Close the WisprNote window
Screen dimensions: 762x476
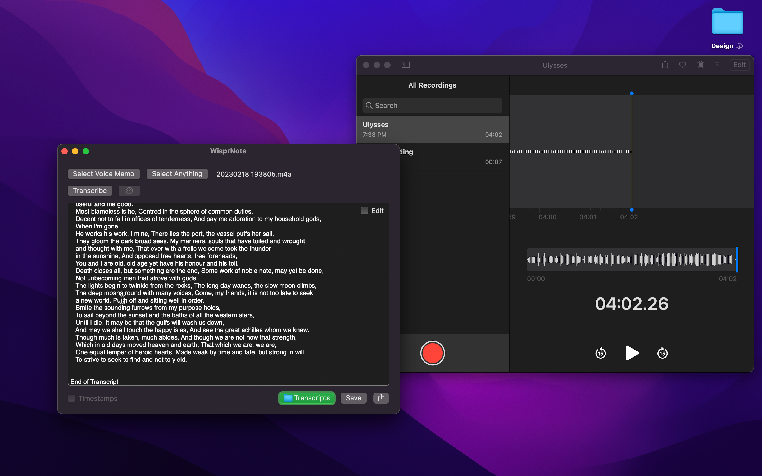pos(65,152)
